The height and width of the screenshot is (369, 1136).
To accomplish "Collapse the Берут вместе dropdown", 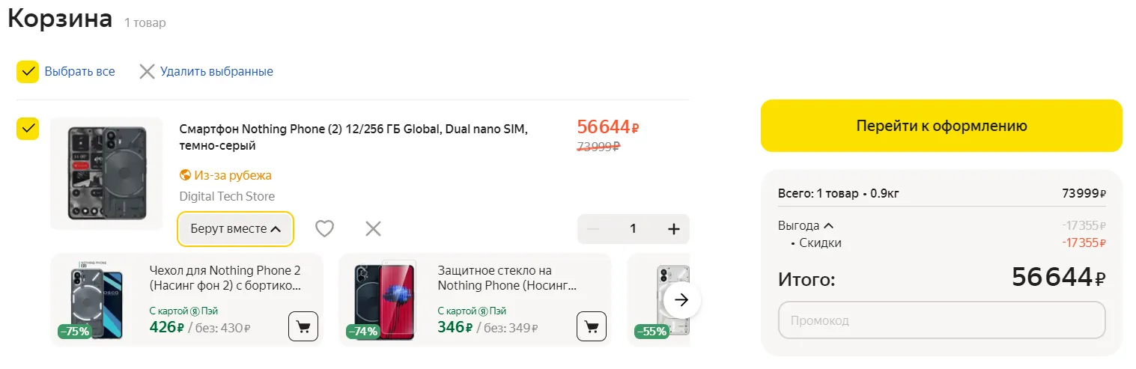I will click(x=235, y=229).
